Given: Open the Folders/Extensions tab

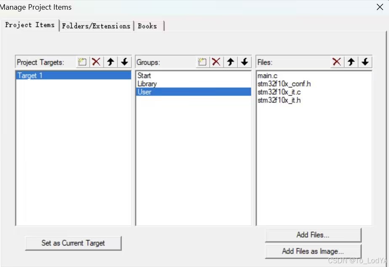Looking at the screenshot, I should tap(96, 26).
